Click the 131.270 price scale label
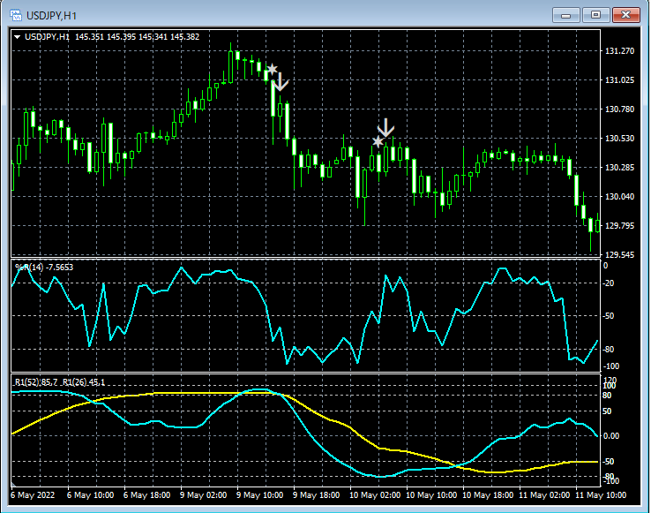 click(x=621, y=52)
